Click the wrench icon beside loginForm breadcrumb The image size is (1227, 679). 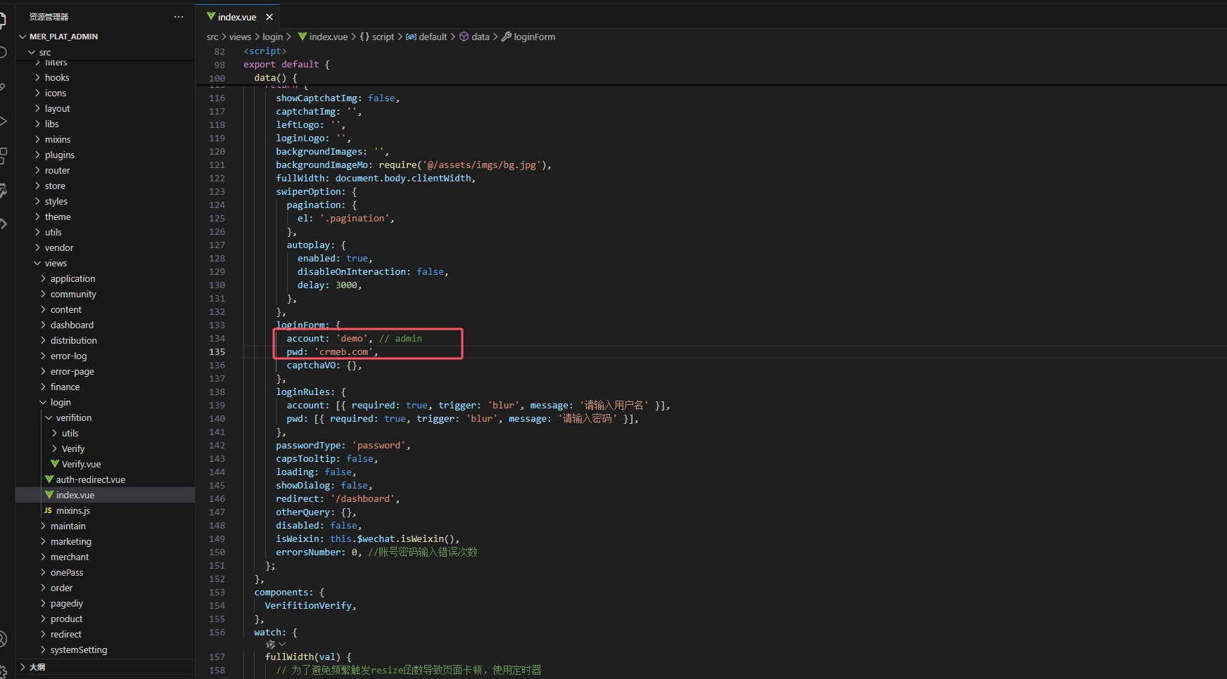tap(507, 37)
